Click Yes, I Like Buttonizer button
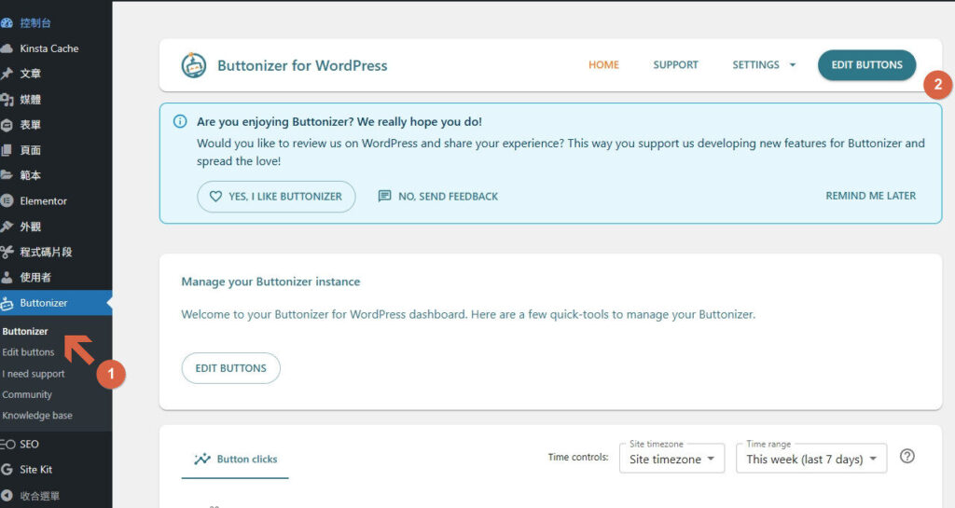This screenshot has height=508, width=955. pyautogui.click(x=276, y=197)
